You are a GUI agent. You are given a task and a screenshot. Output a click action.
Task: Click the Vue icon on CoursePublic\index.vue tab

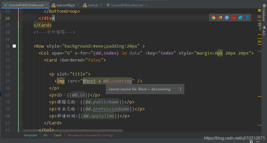pyautogui.click(x=6, y=5)
